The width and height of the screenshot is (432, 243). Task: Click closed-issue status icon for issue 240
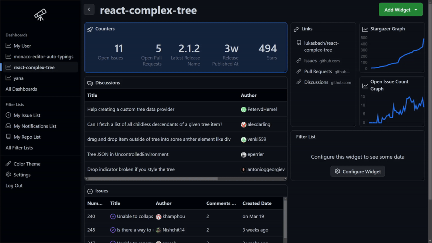(113, 216)
